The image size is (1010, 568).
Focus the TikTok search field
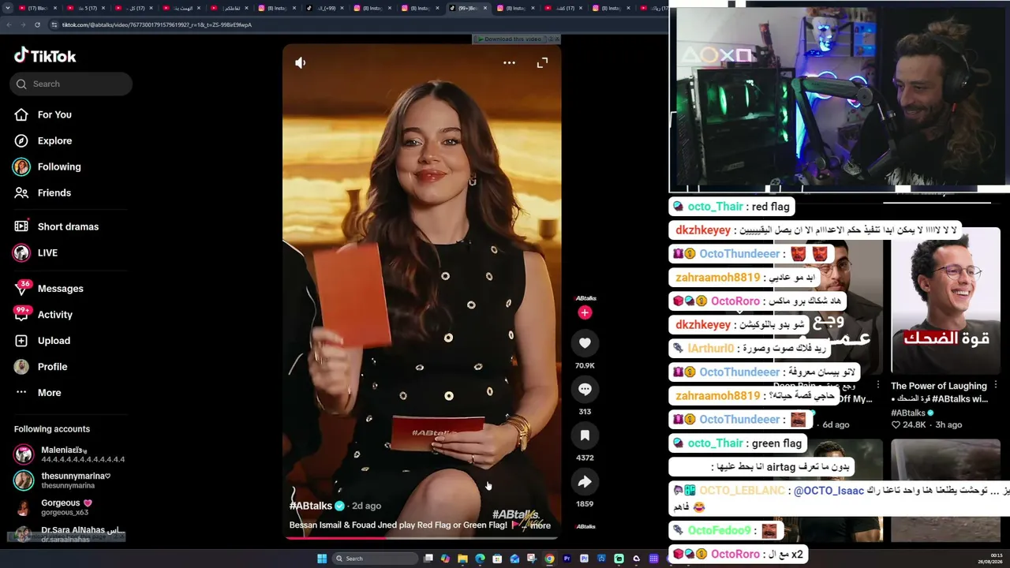tap(71, 84)
